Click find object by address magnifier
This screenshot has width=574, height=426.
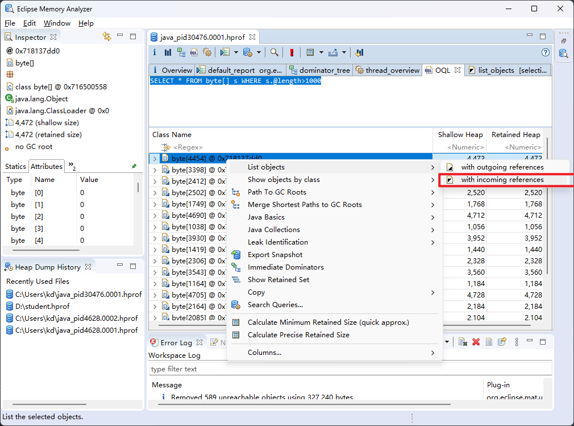274,52
